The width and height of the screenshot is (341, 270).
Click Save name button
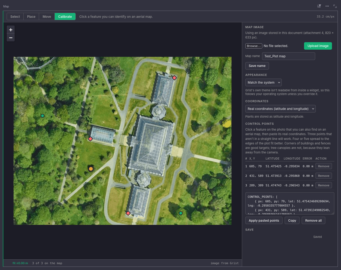click(257, 66)
